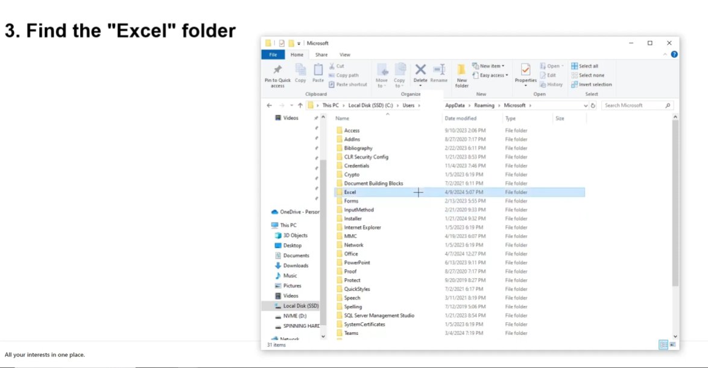The width and height of the screenshot is (708, 368).
Task: Click the Cut icon in the Clipboard group
Action: 338,66
